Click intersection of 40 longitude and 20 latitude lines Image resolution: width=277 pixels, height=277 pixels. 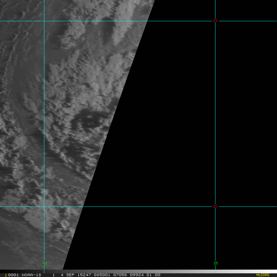(44, 207)
